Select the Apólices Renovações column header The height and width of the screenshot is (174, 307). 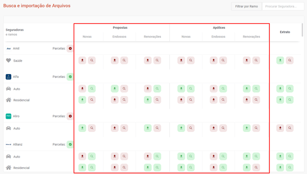pyautogui.click(x=252, y=37)
